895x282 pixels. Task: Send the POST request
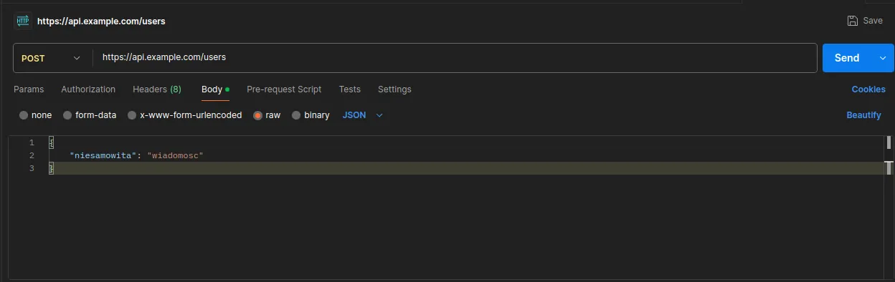pos(847,58)
